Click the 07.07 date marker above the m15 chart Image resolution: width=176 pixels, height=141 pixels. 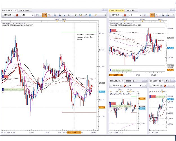pyautogui.click(x=64, y=19)
